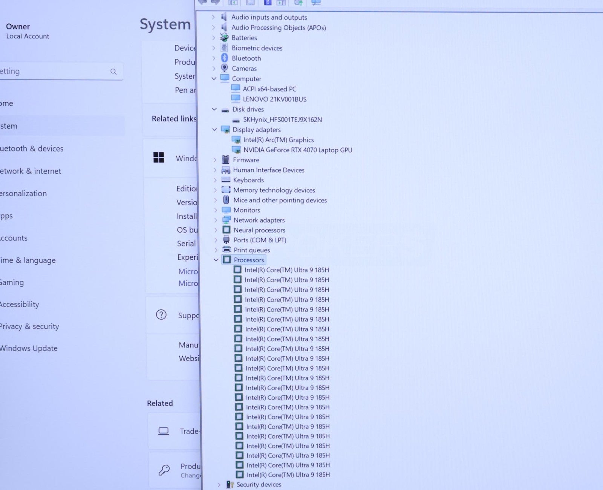Click the search magnifier icon in Settings
The image size is (603, 490).
tap(113, 72)
